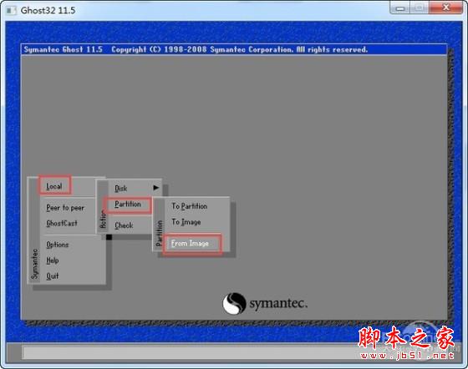
Task: Click the Symantec yin-yang logo icon
Action: (x=234, y=303)
